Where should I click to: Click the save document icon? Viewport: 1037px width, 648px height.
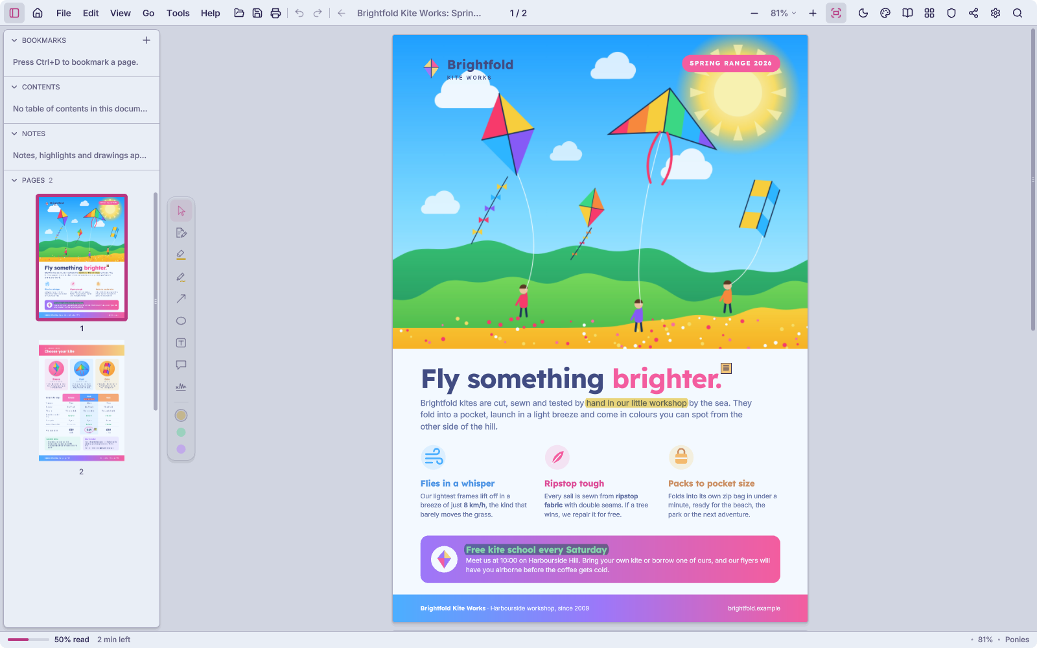pyautogui.click(x=257, y=13)
